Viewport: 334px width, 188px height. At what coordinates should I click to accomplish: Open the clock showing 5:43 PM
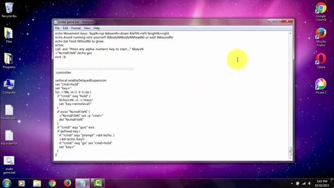tap(322, 183)
